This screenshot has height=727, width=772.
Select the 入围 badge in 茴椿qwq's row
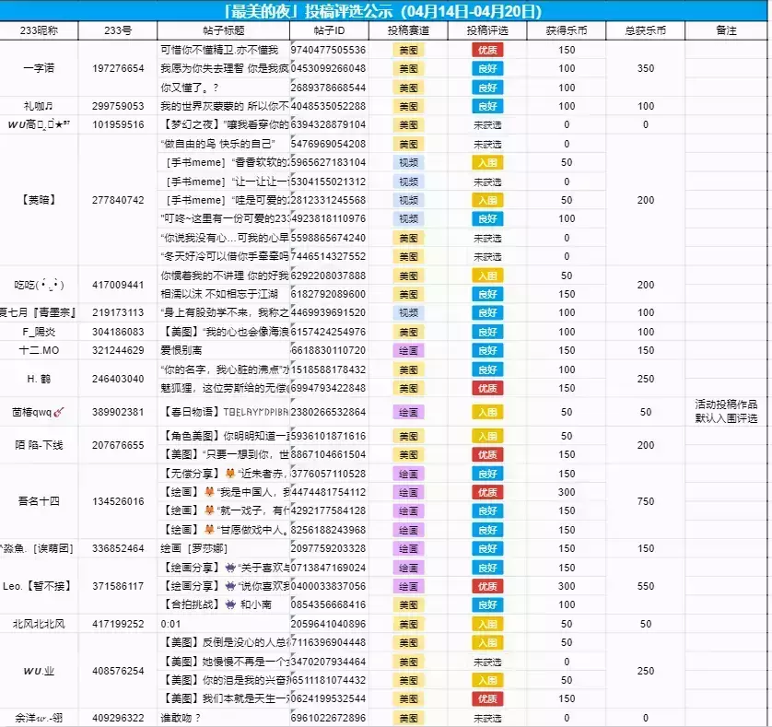tap(487, 413)
